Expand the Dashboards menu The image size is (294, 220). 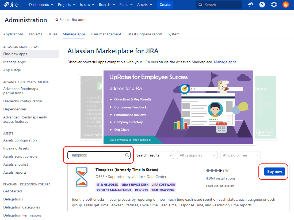point(41,5)
